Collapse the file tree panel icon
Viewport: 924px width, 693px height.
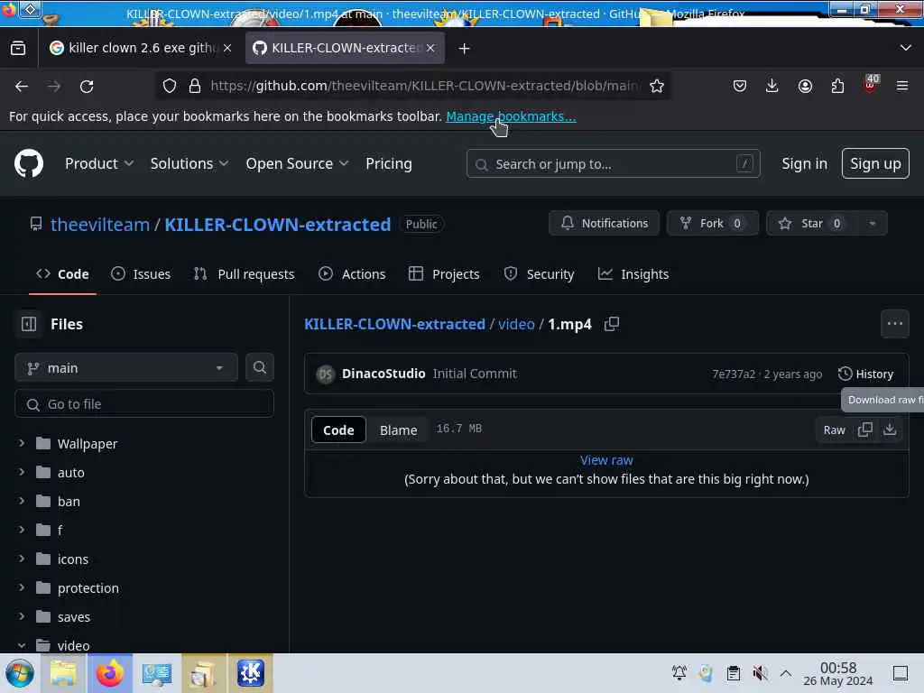[29, 324]
